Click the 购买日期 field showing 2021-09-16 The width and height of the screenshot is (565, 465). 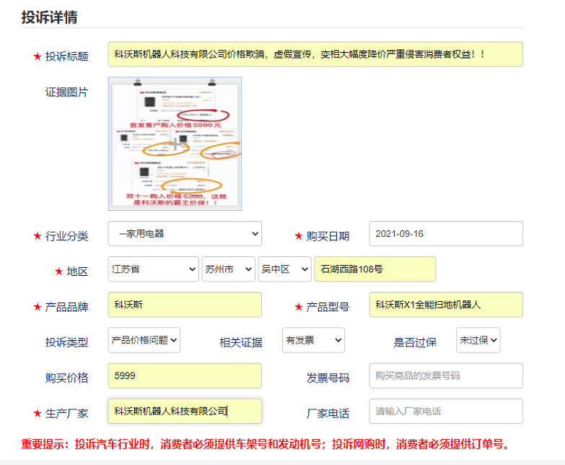(446, 233)
